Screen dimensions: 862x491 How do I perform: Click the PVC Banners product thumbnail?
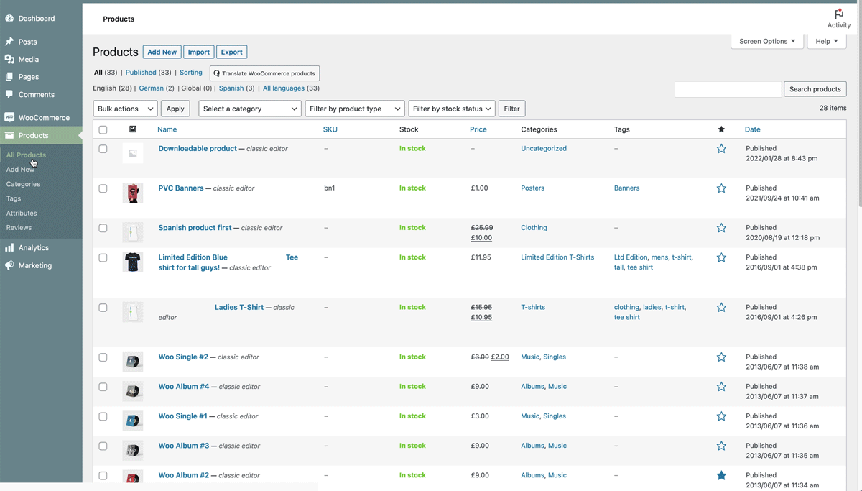(132, 193)
